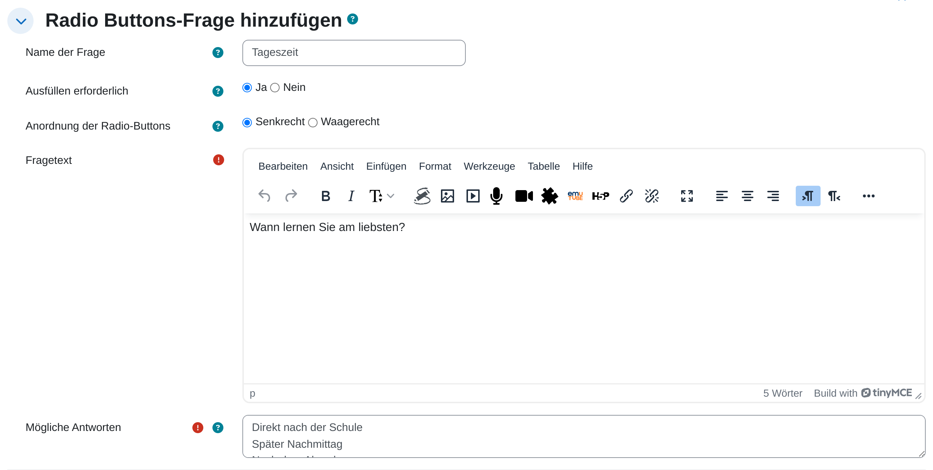This screenshot has height=470, width=933.
Task: Toggle italic formatting
Action: coord(351,196)
